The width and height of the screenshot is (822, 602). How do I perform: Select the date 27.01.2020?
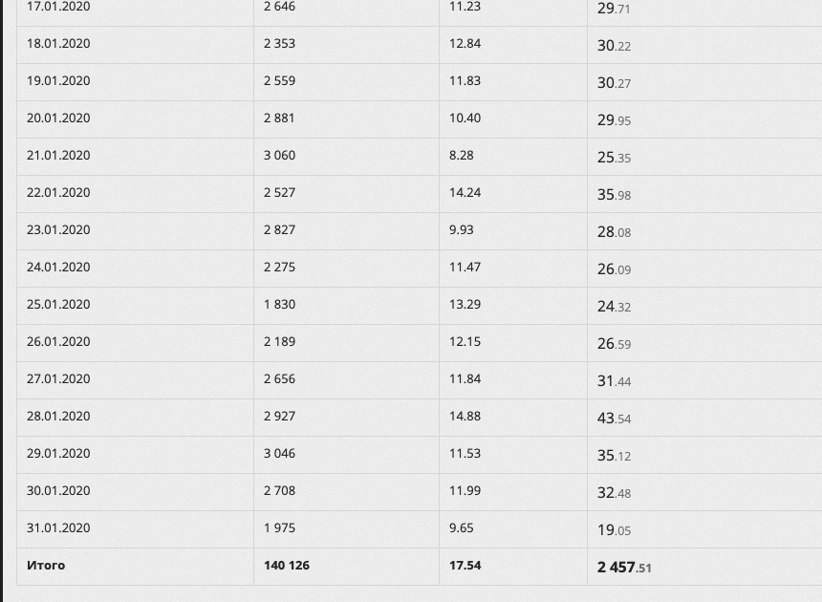pos(58,379)
